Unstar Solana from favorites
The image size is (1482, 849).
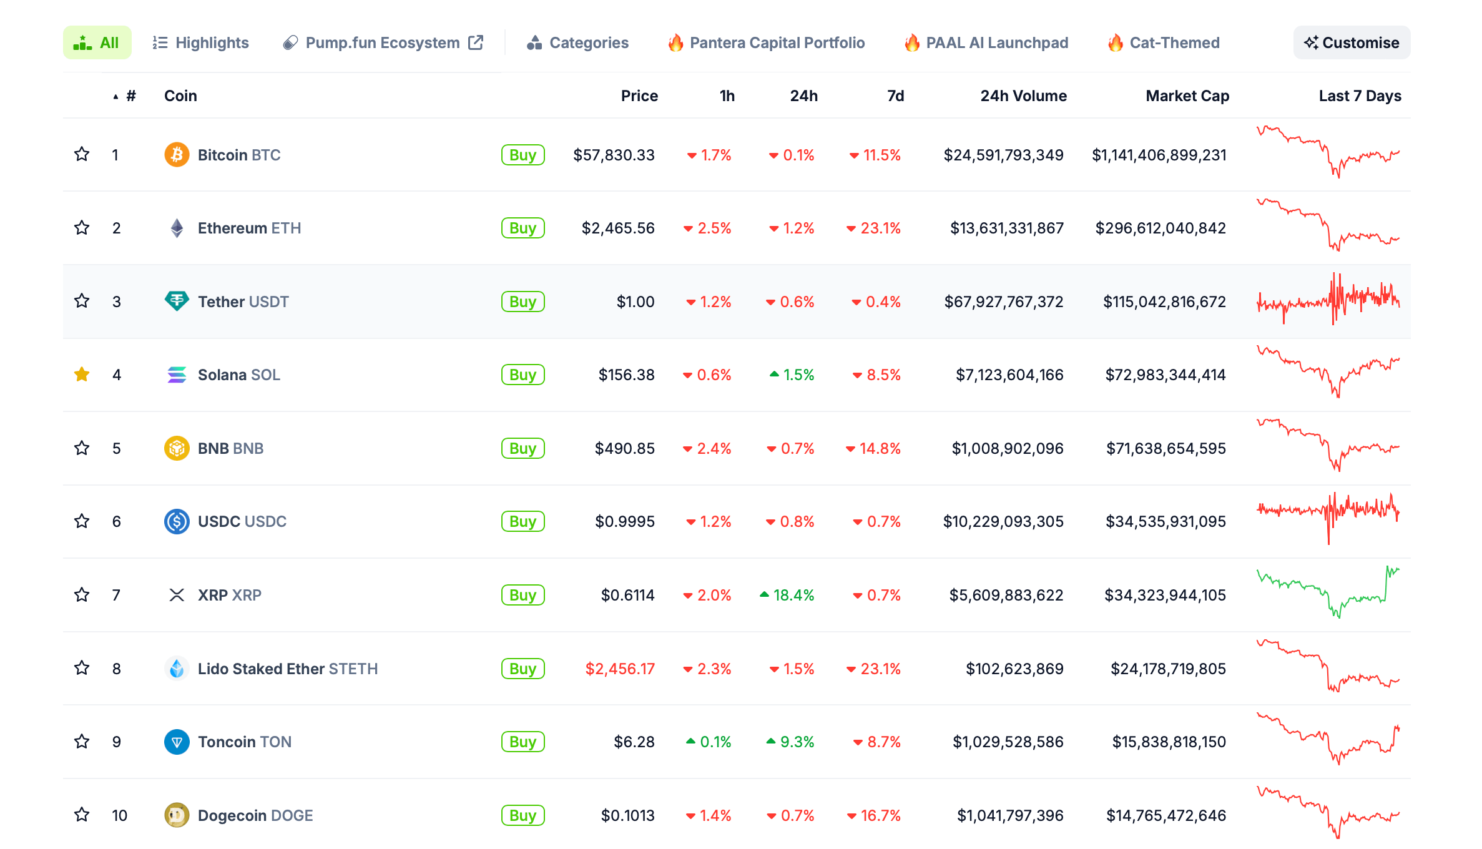(x=82, y=374)
